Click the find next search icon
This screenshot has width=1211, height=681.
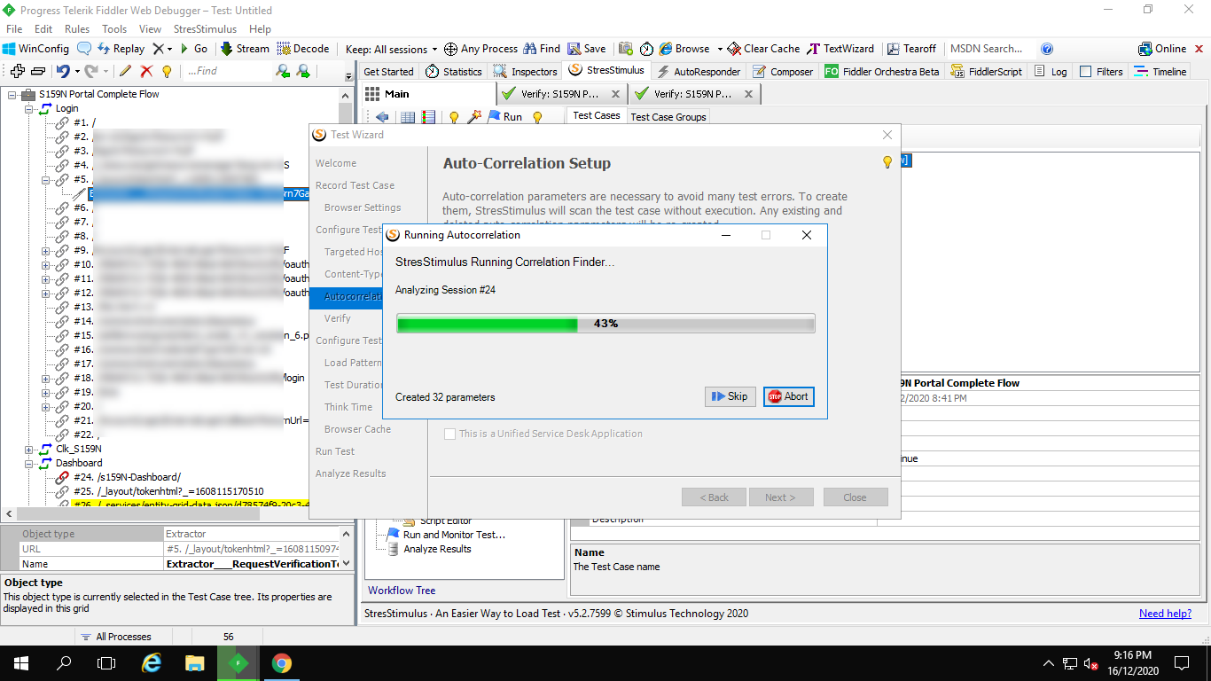tap(283, 71)
